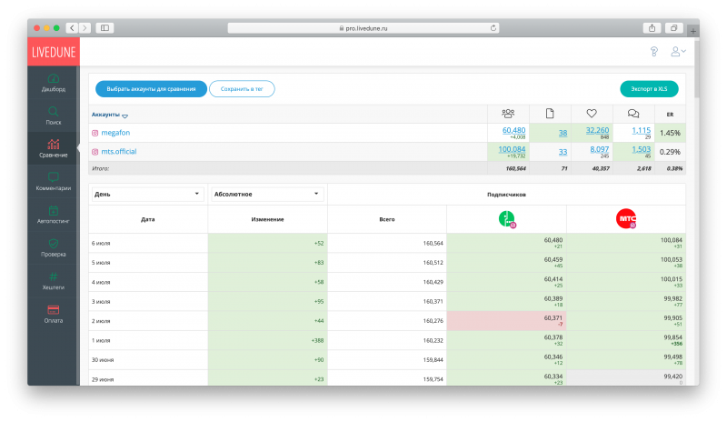The width and height of the screenshot is (727, 422).
Task: Select the Сравнение tab in sidebar
Action: click(53, 147)
